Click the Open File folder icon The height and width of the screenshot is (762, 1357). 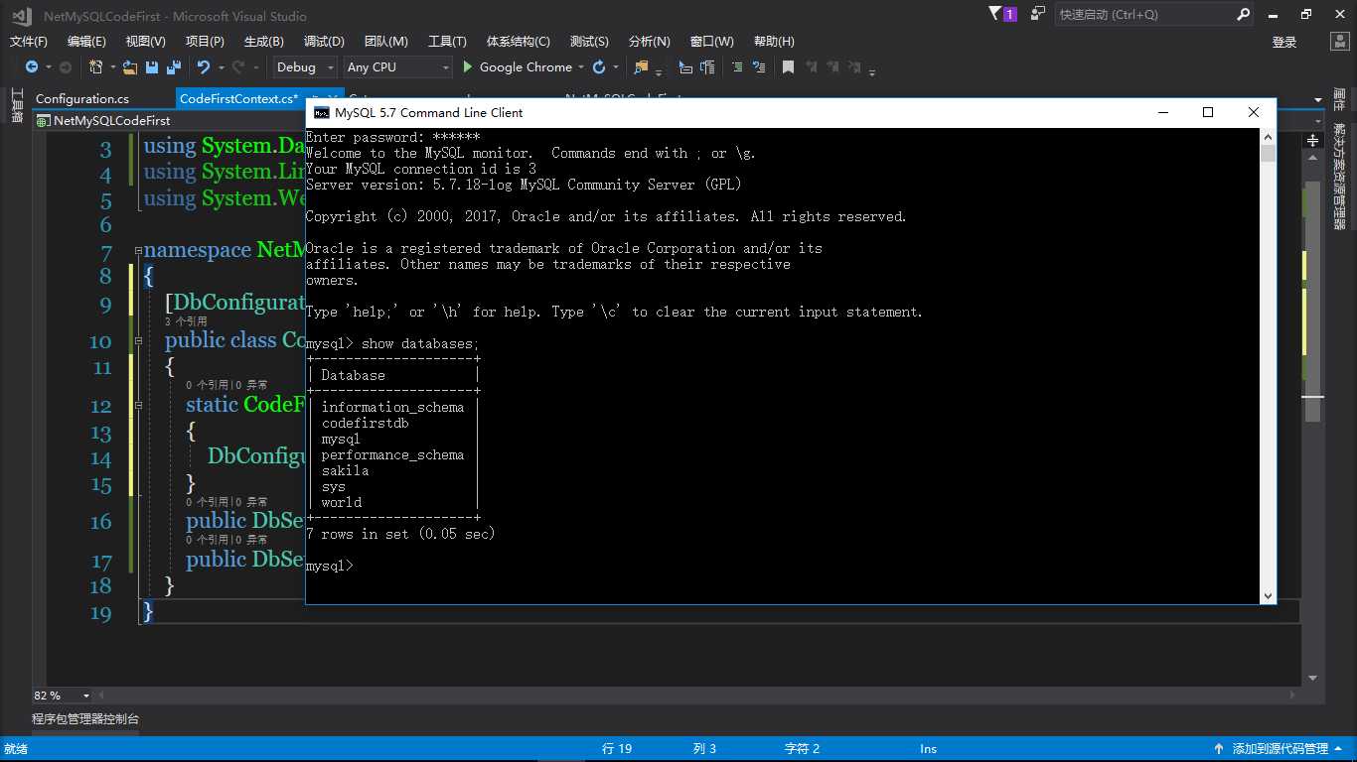point(130,67)
